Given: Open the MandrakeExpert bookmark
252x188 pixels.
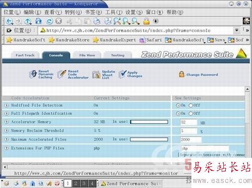Looking at the screenshot, I should tap(114, 40).
